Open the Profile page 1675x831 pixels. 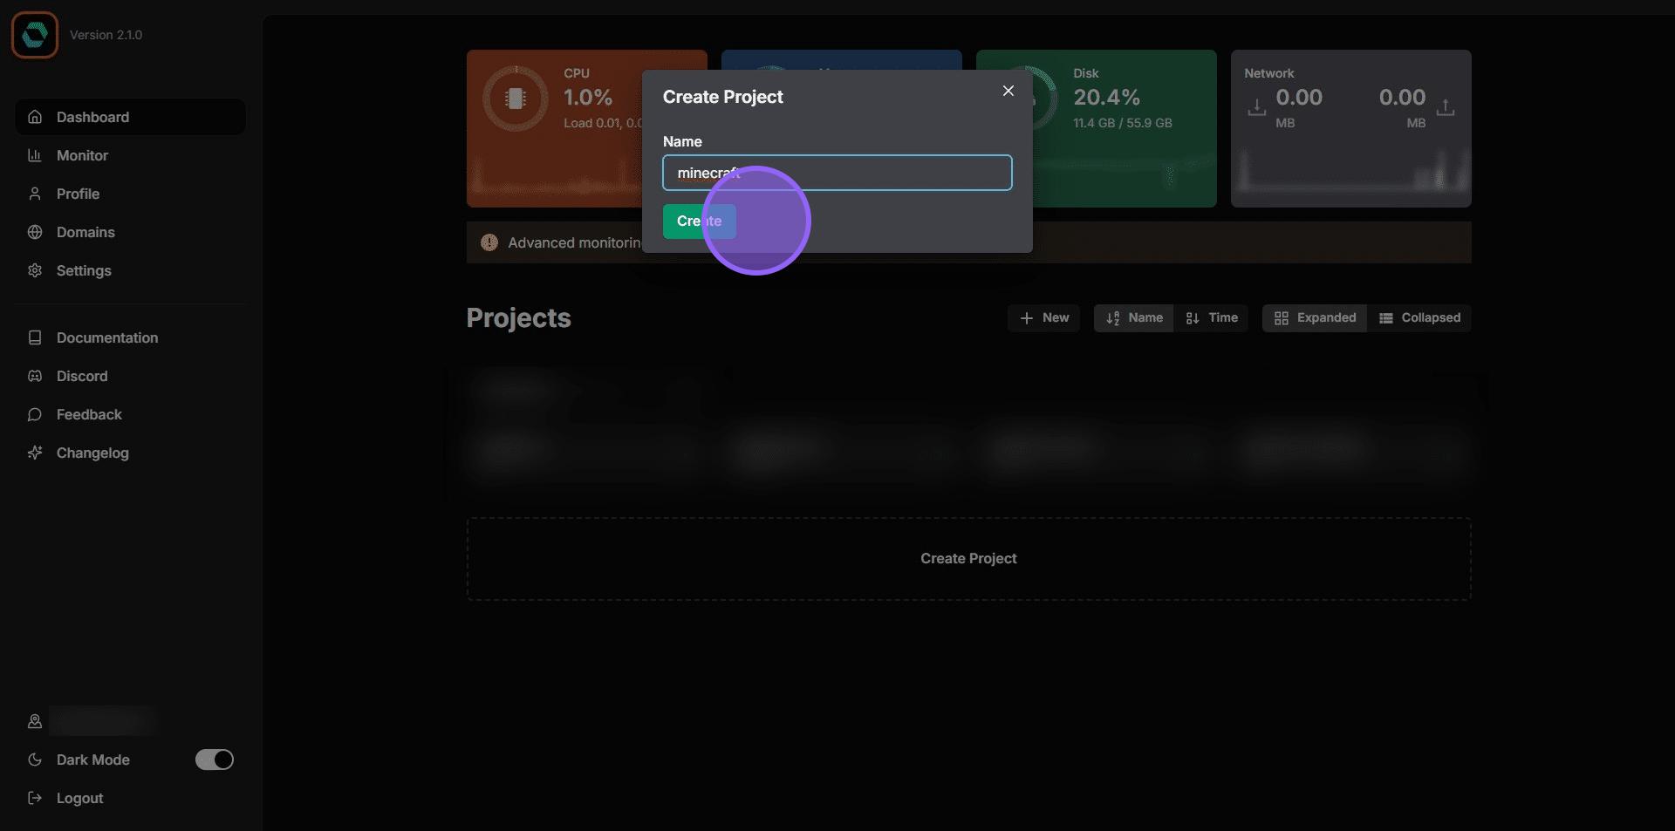click(130, 194)
